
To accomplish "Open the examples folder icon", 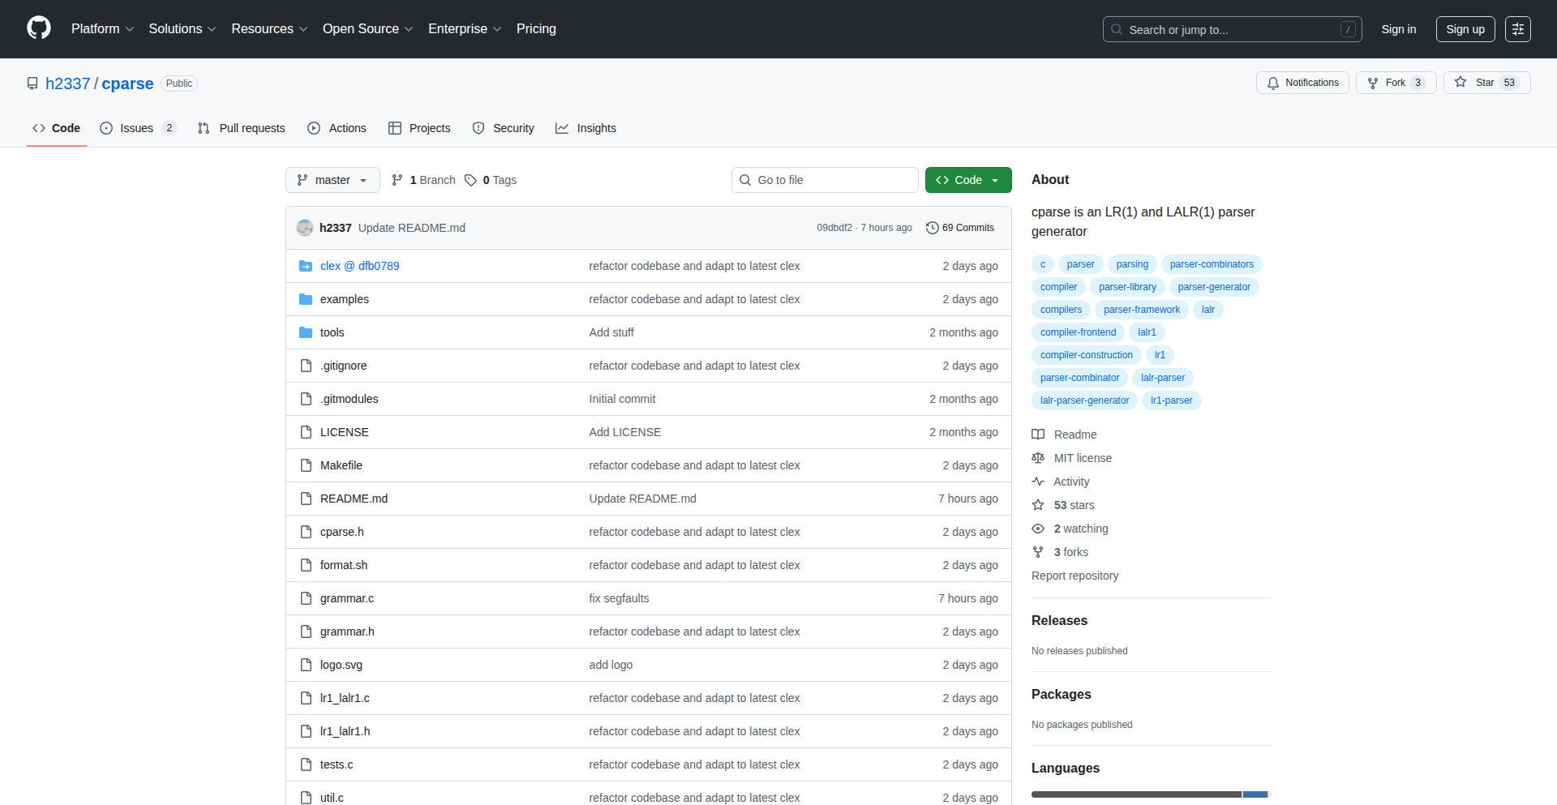I will pyautogui.click(x=306, y=299).
